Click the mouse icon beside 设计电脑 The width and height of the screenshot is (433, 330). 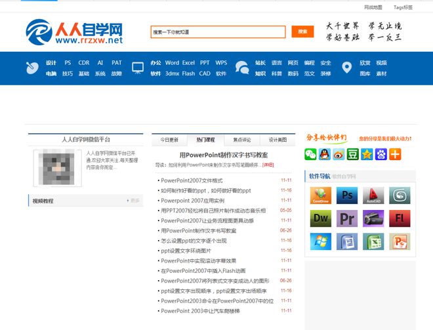click(x=32, y=68)
